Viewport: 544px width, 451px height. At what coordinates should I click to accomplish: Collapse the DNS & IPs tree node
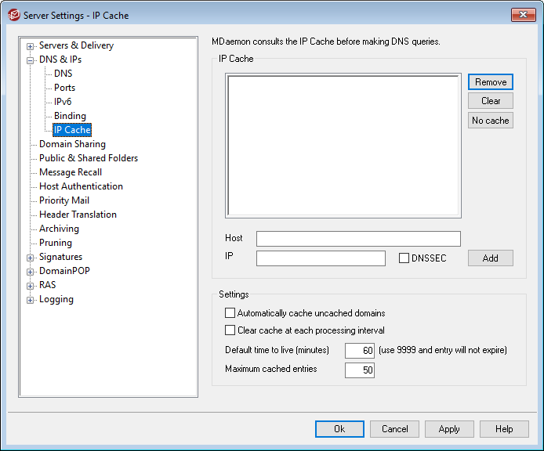[31, 60]
